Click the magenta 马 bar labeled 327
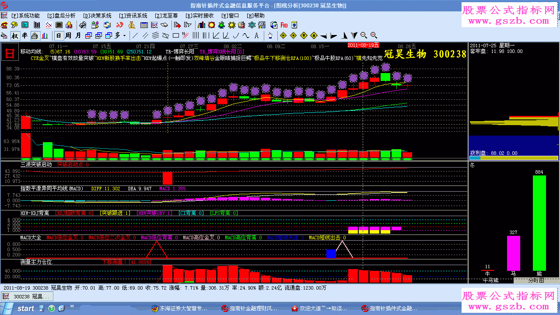This screenshot has width=560, height=315. pyautogui.click(x=514, y=253)
